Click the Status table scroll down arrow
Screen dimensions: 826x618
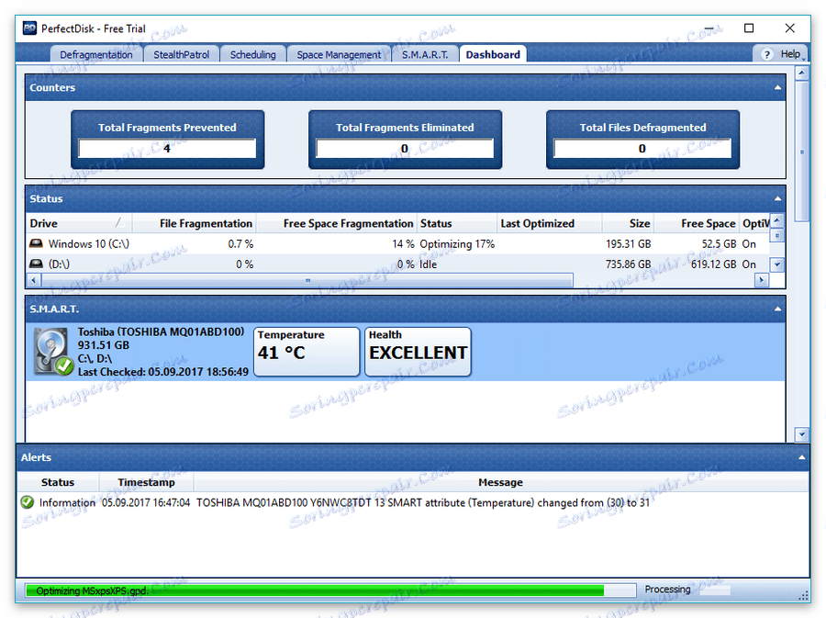click(777, 264)
